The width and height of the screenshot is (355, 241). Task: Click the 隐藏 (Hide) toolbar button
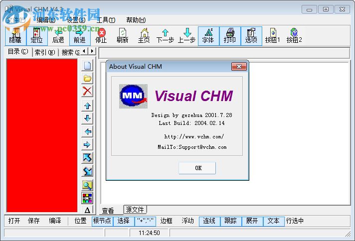pos(15,36)
